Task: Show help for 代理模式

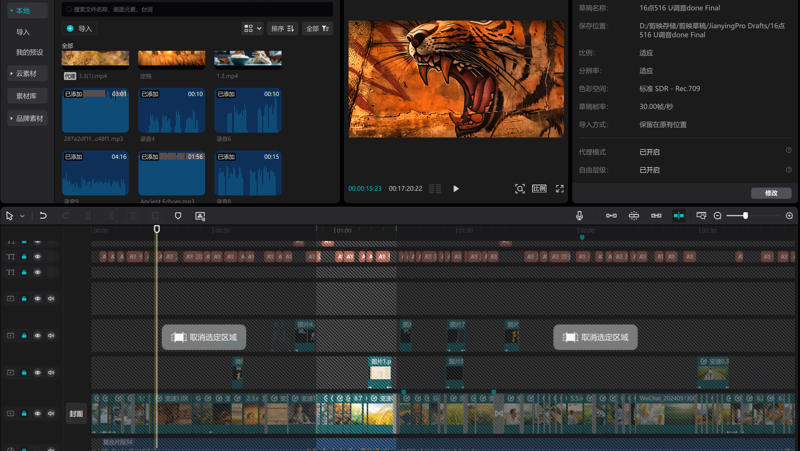Action: [x=788, y=150]
